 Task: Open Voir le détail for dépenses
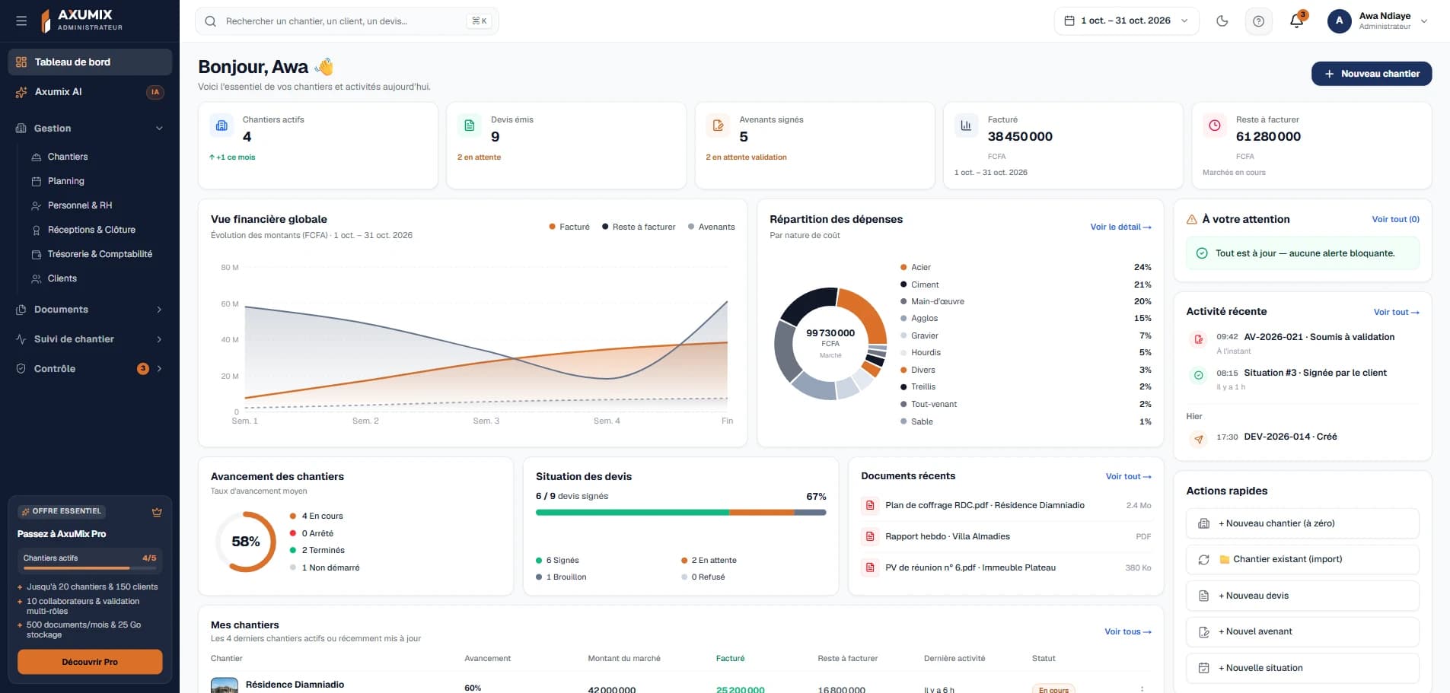click(x=1120, y=227)
